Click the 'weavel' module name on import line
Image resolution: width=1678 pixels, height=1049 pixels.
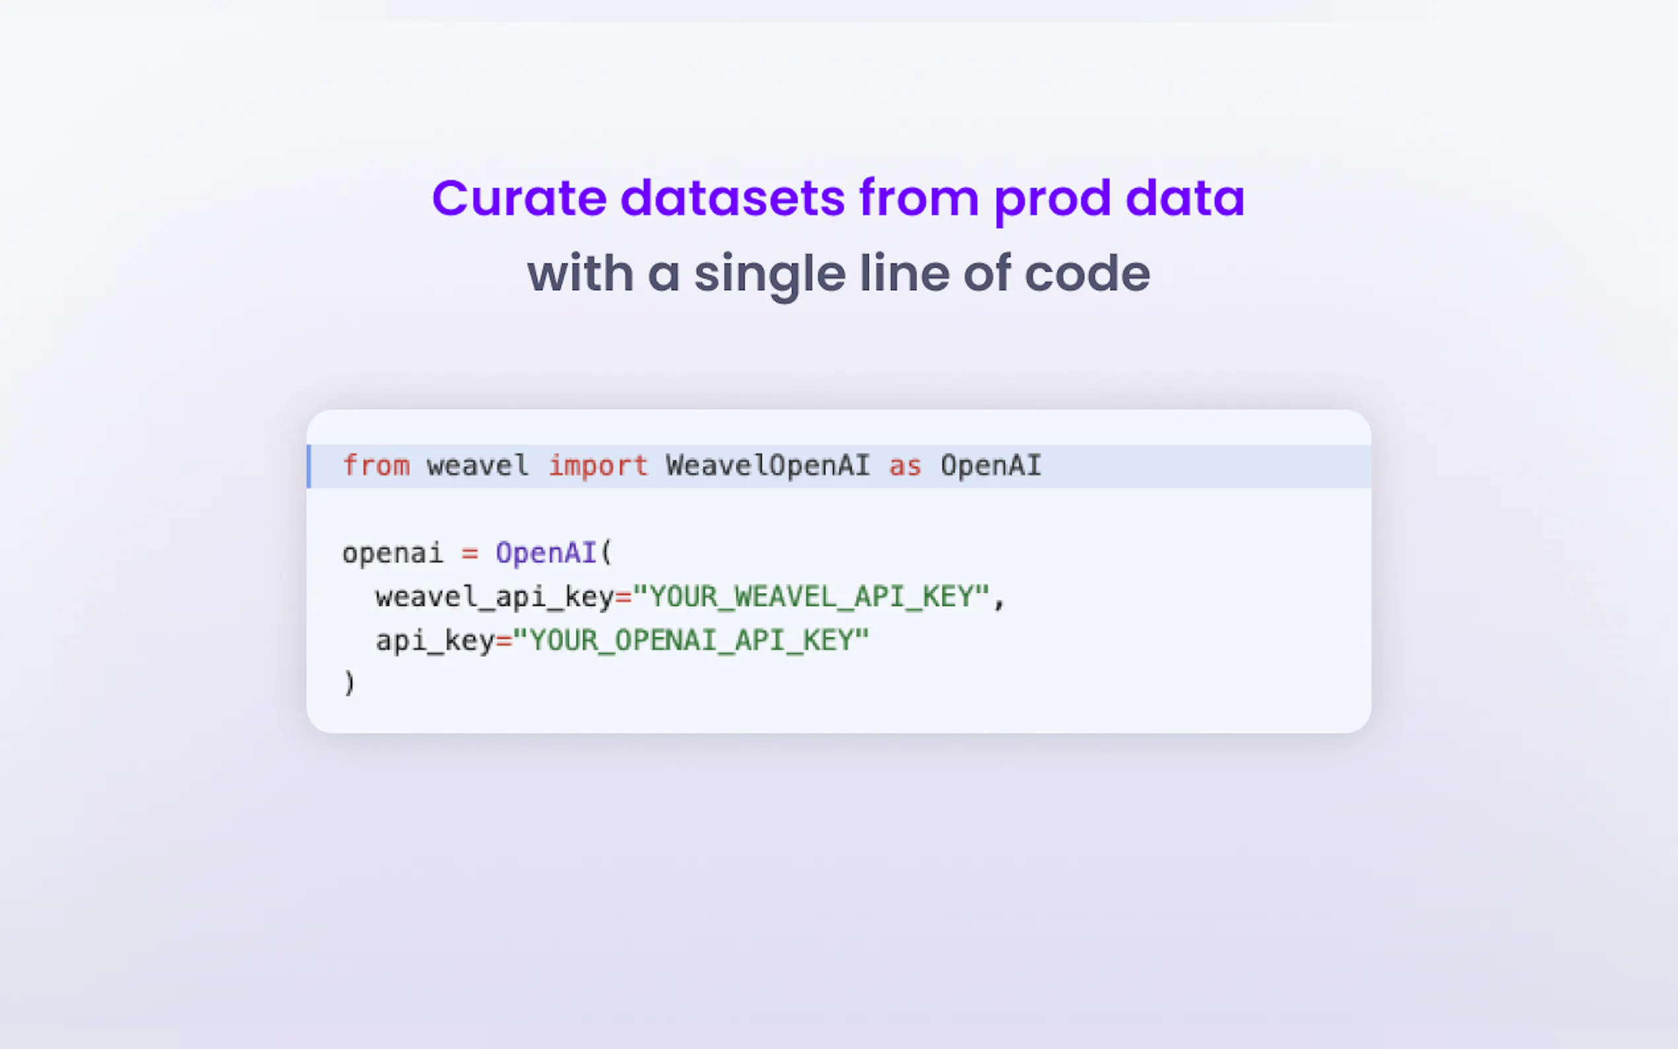477,466
